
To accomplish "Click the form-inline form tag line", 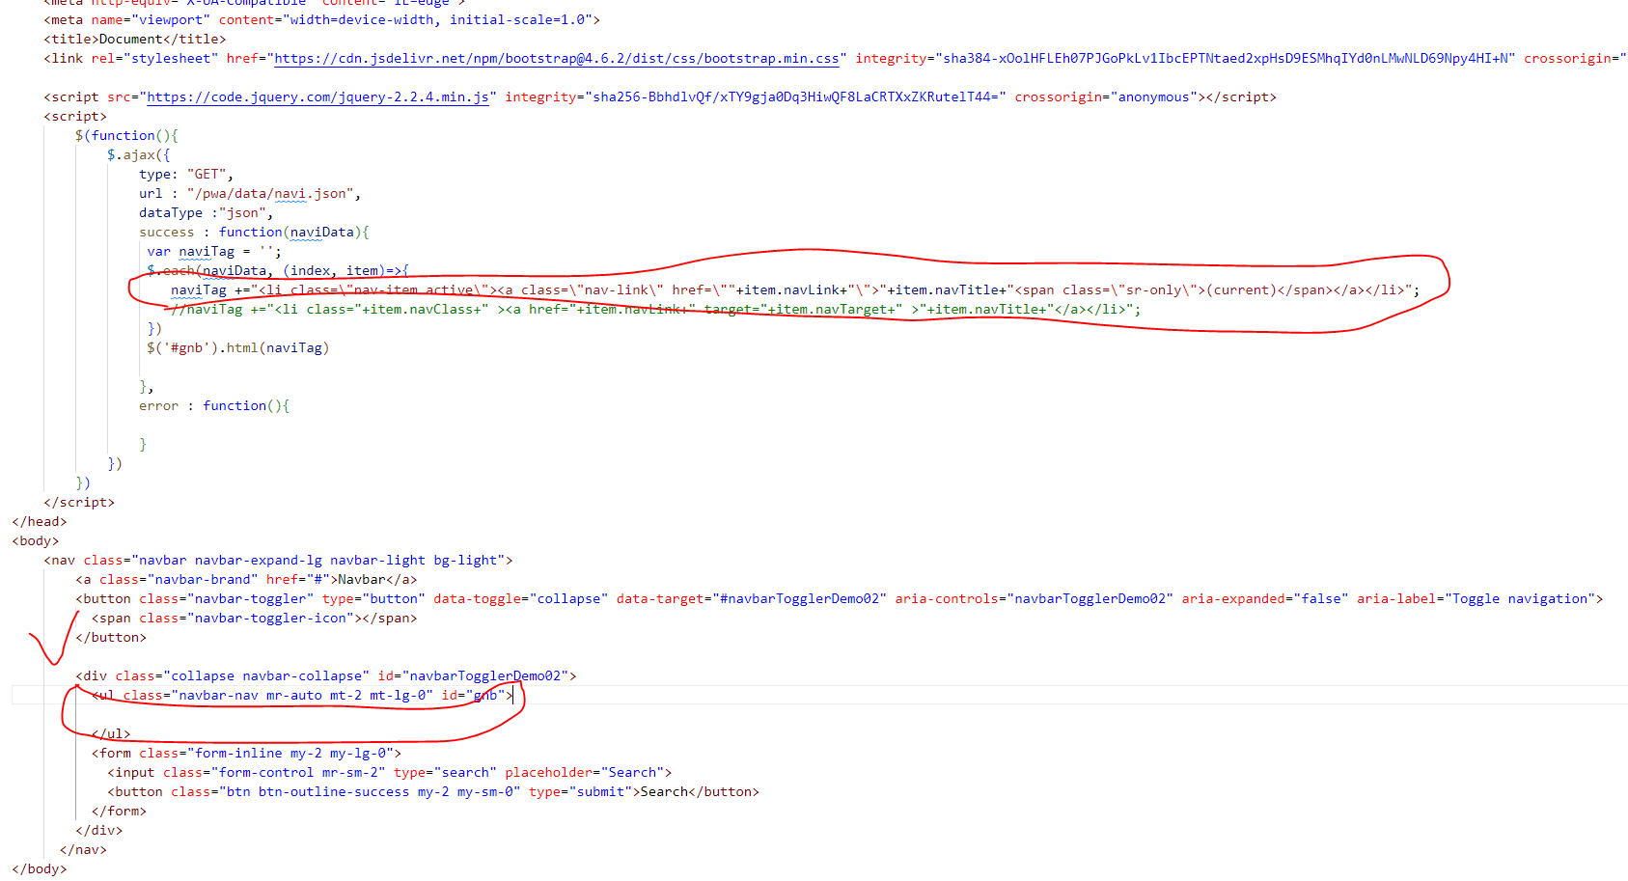I will 246,754.
